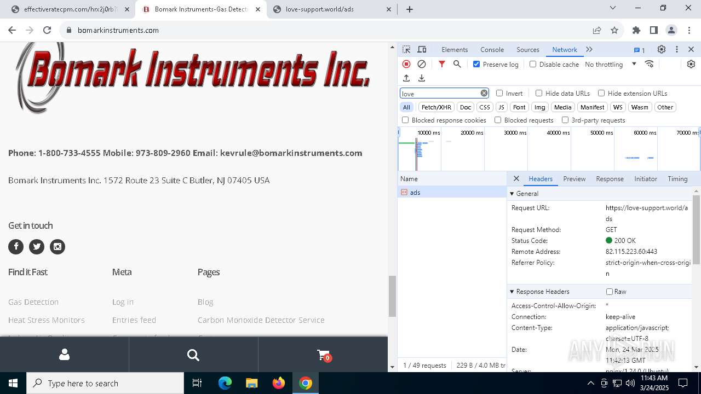Export HAR file download icon
This screenshot has height=394, width=701.
(x=422, y=78)
